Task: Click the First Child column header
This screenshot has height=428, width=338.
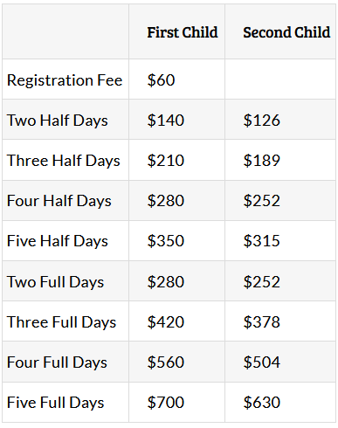Action: click(x=183, y=32)
